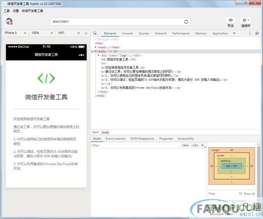
Task: Click the styles Filter input
Action: pyautogui.click(x=135, y=145)
